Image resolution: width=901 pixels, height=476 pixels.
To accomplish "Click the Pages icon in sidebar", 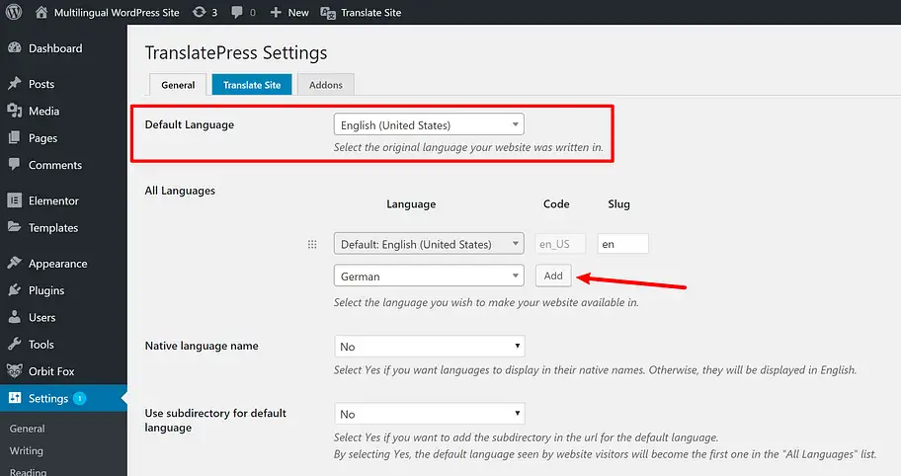I will point(15,138).
